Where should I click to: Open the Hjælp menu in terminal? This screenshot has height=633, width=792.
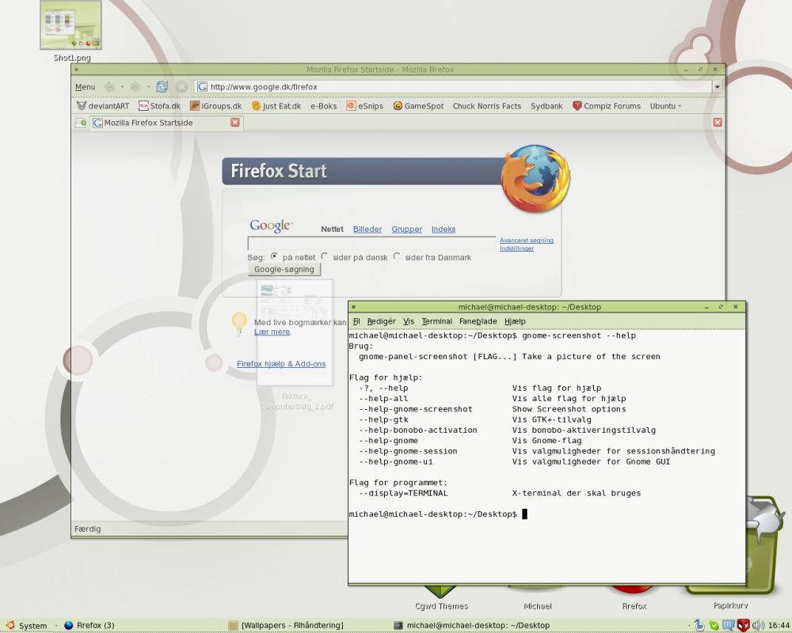click(515, 321)
